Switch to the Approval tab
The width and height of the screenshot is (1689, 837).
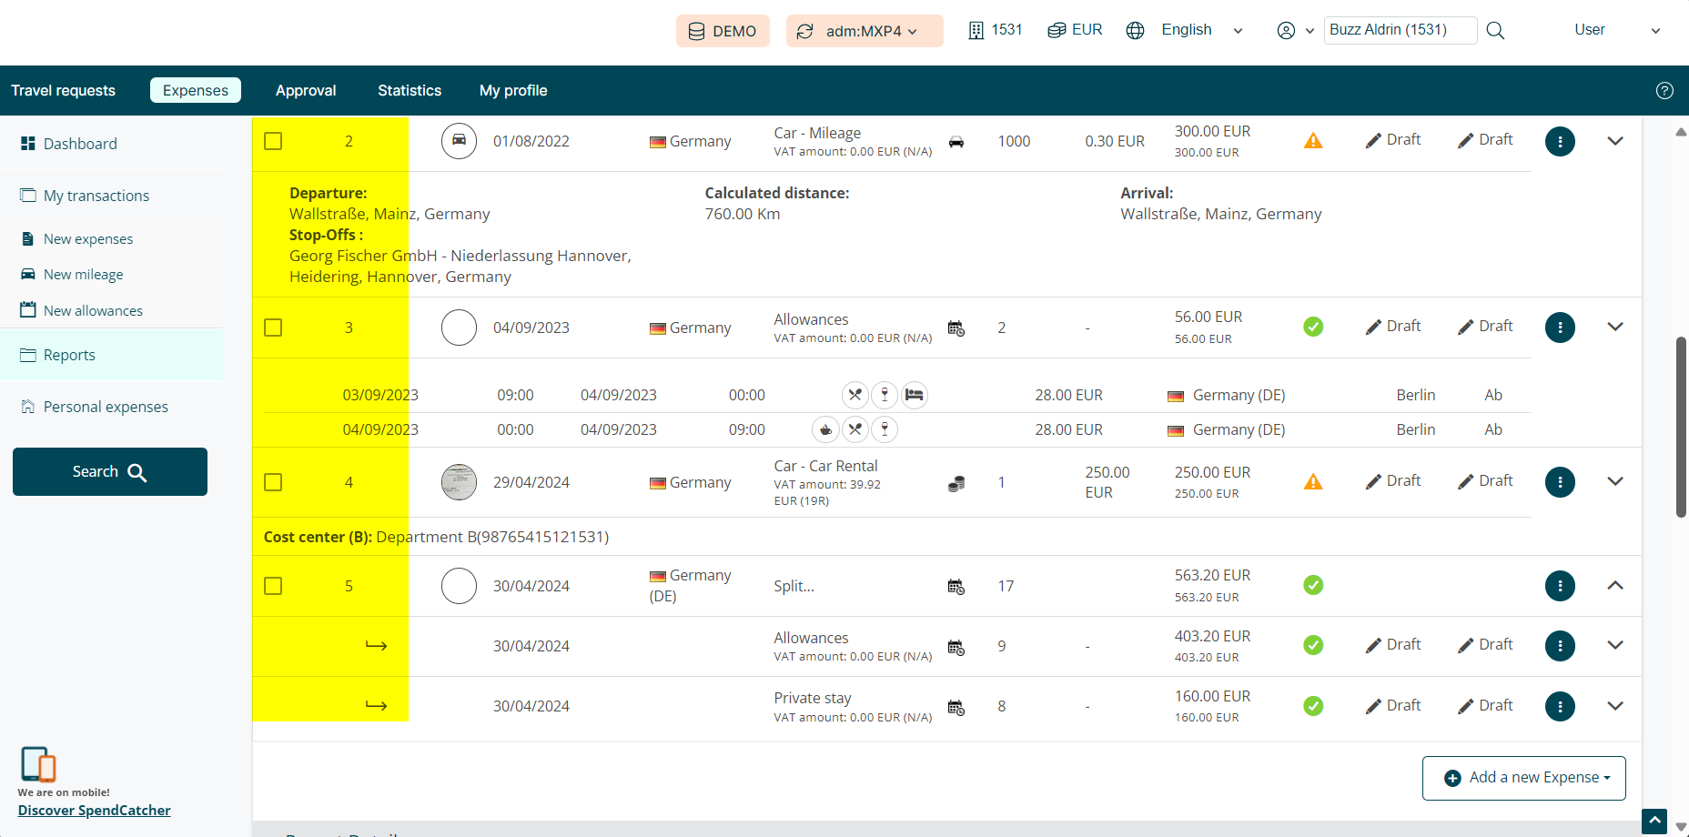[306, 90]
